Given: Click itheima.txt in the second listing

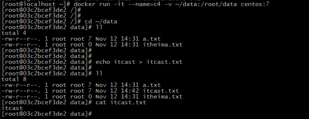Looking at the screenshot, I should point(162,97).
